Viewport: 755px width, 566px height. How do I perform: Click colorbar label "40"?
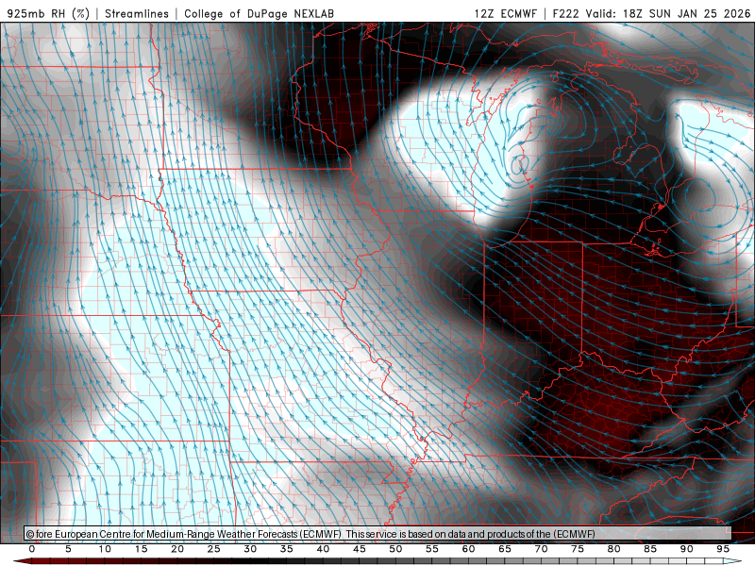tap(323, 549)
